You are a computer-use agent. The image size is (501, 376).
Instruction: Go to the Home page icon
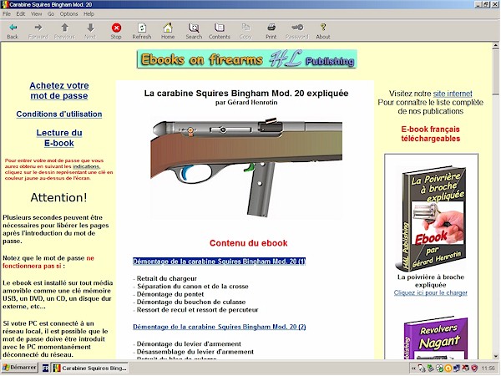pyautogui.click(x=168, y=28)
